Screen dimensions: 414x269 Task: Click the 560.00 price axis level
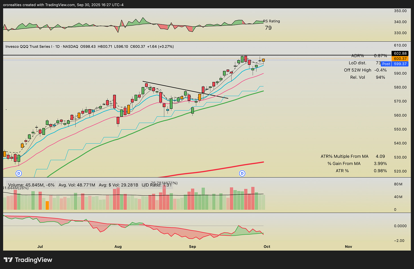pyautogui.click(x=401, y=115)
